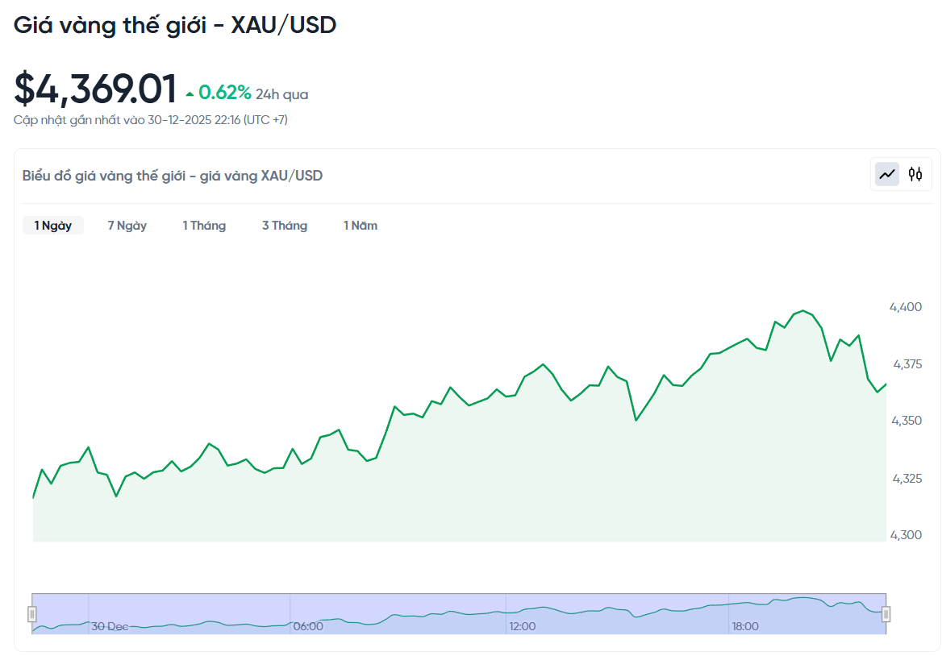
Task: Switch to the "7 Ngày" view
Action: pos(126,226)
